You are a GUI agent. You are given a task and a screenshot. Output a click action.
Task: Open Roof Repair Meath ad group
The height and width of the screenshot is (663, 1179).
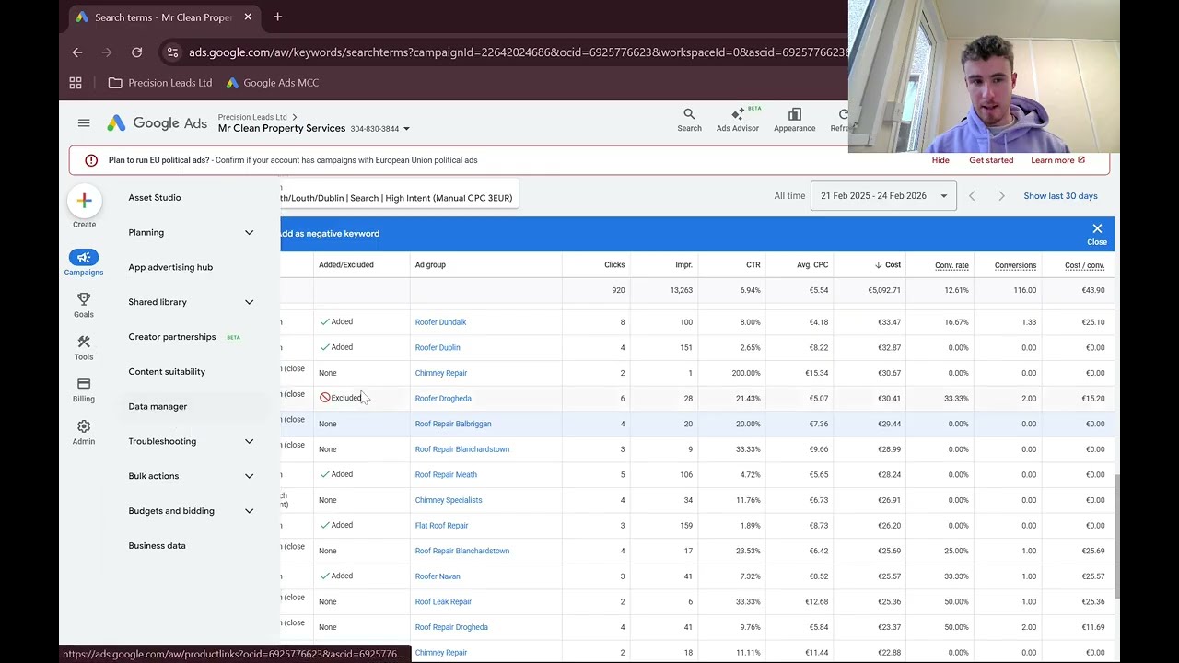446,475
